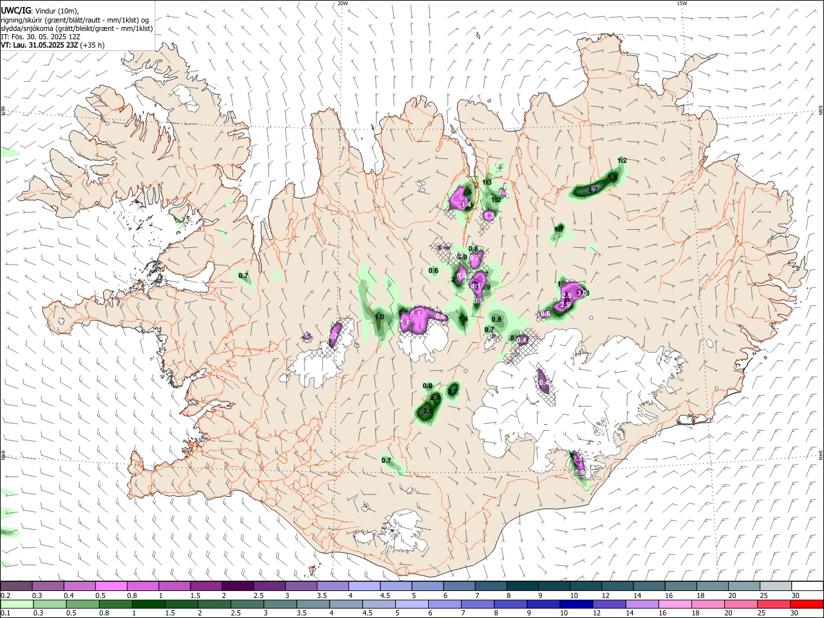Click the 2.6 precipitation value on the map
This screenshot has height=618, width=824.
[x=428, y=411]
